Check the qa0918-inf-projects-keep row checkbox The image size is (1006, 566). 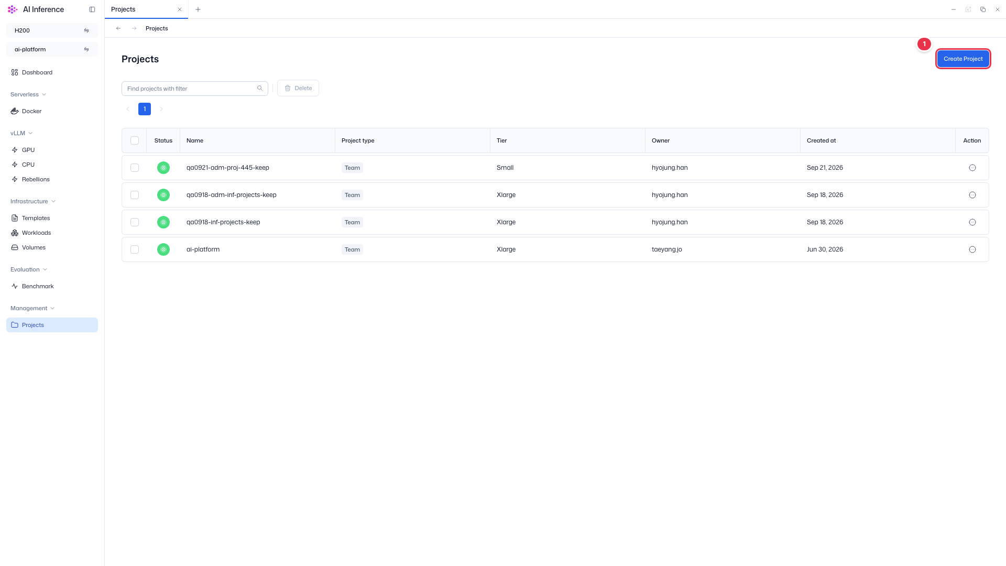(x=135, y=222)
